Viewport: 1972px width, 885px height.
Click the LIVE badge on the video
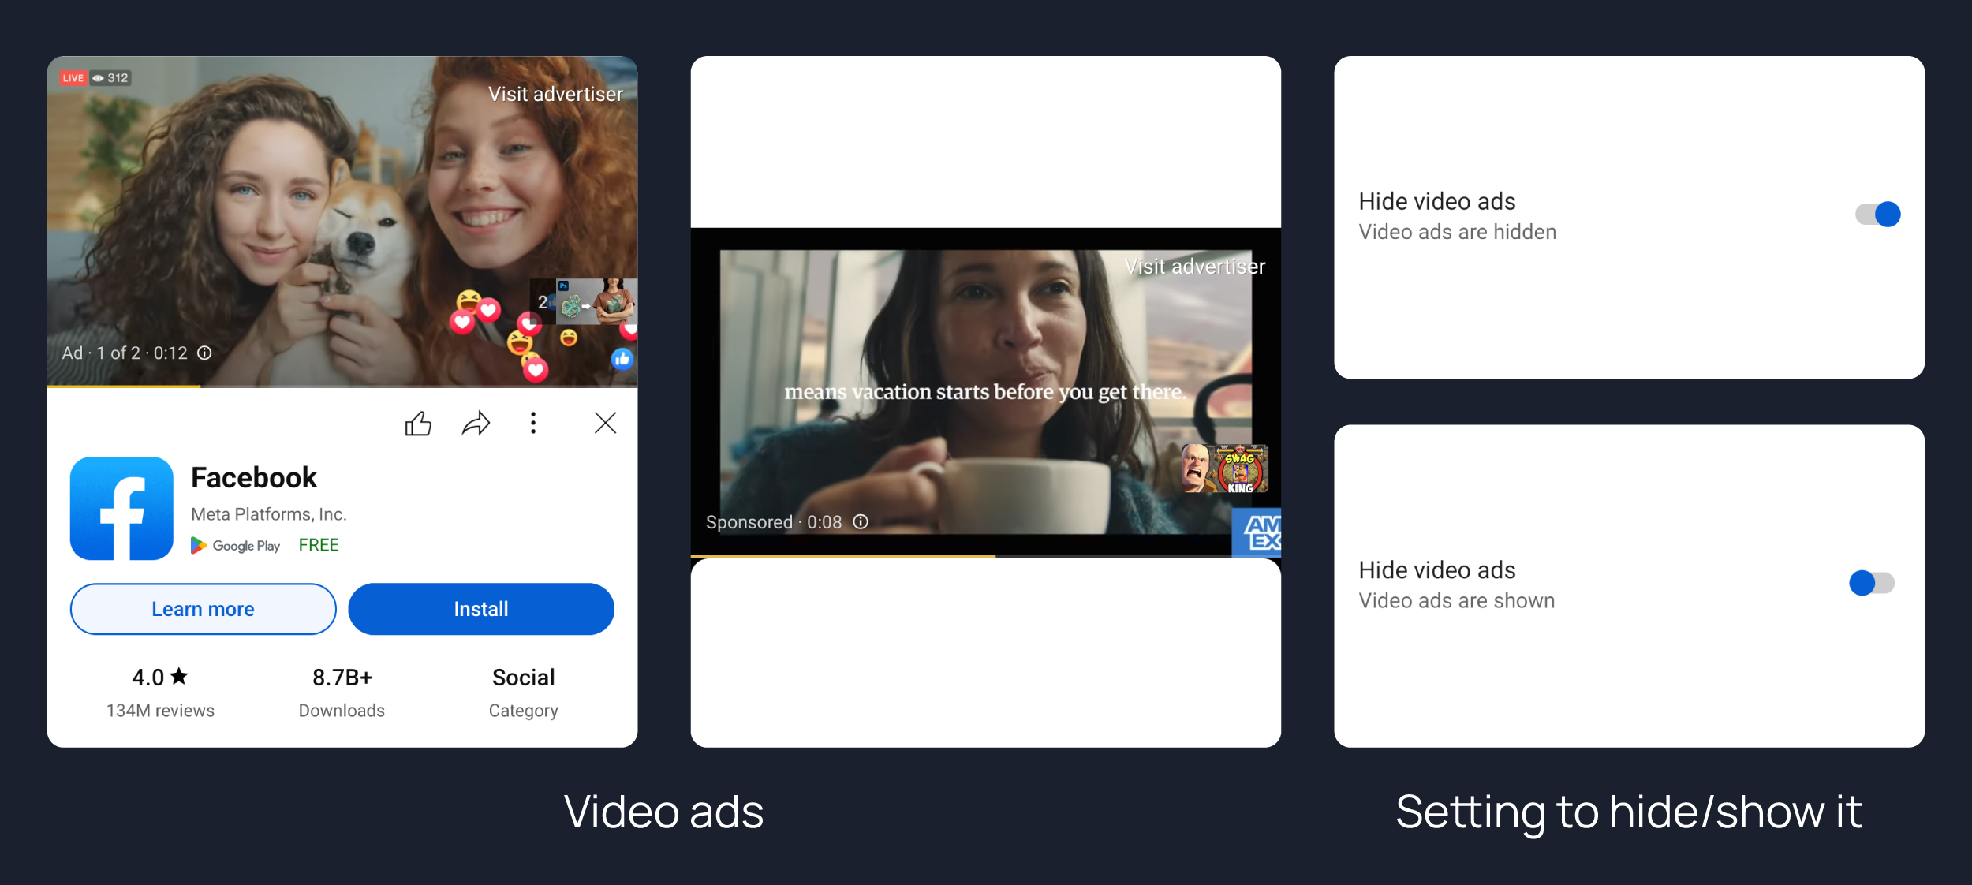click(x=73, y=78)
